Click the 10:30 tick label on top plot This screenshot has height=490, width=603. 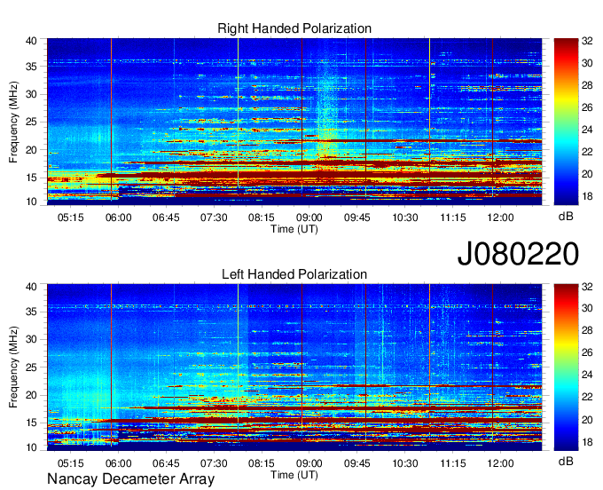(x=405, y=217)
